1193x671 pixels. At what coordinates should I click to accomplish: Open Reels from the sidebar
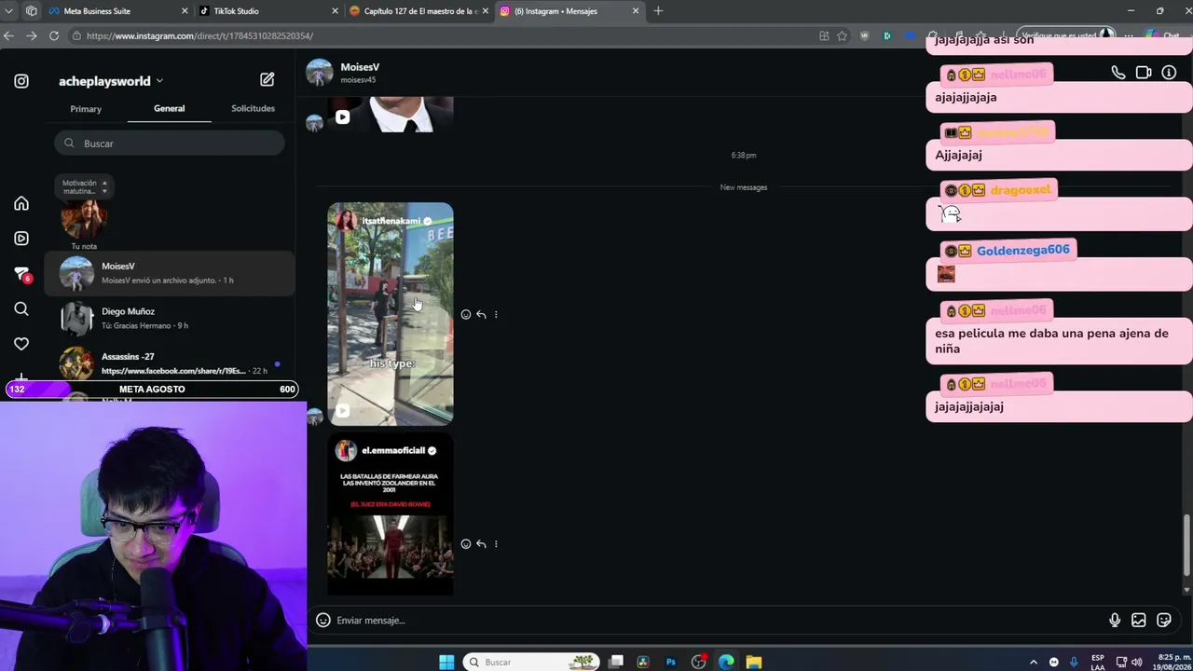coord(21,239)
